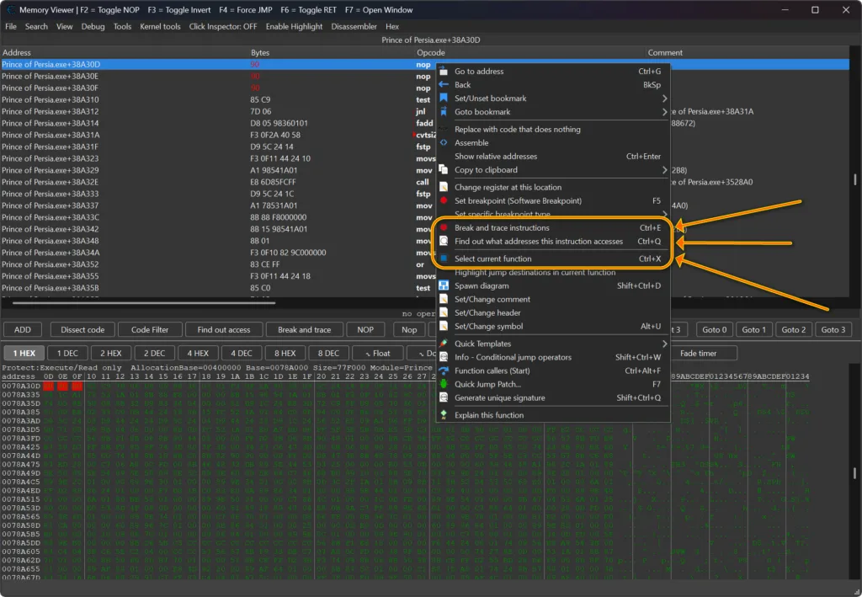Click the Goto 0 button

coord(714,329)
